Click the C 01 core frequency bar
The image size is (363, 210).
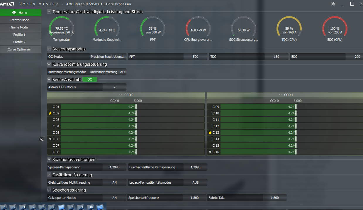click(133, 107)
